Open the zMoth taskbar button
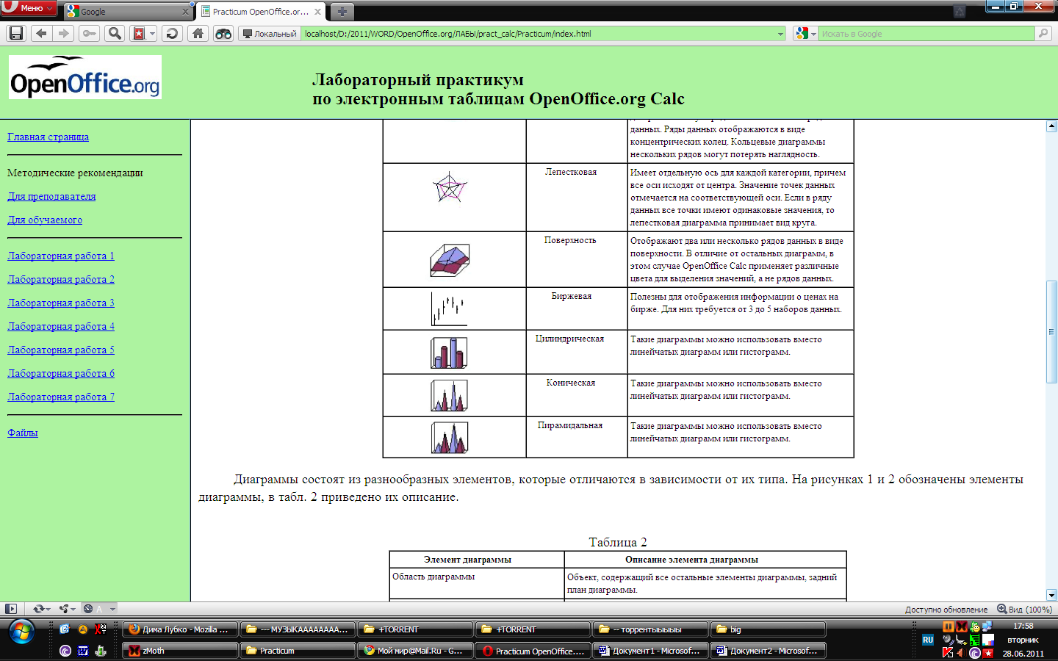Viewport: 1058px width, 661px height. [180, 651]
